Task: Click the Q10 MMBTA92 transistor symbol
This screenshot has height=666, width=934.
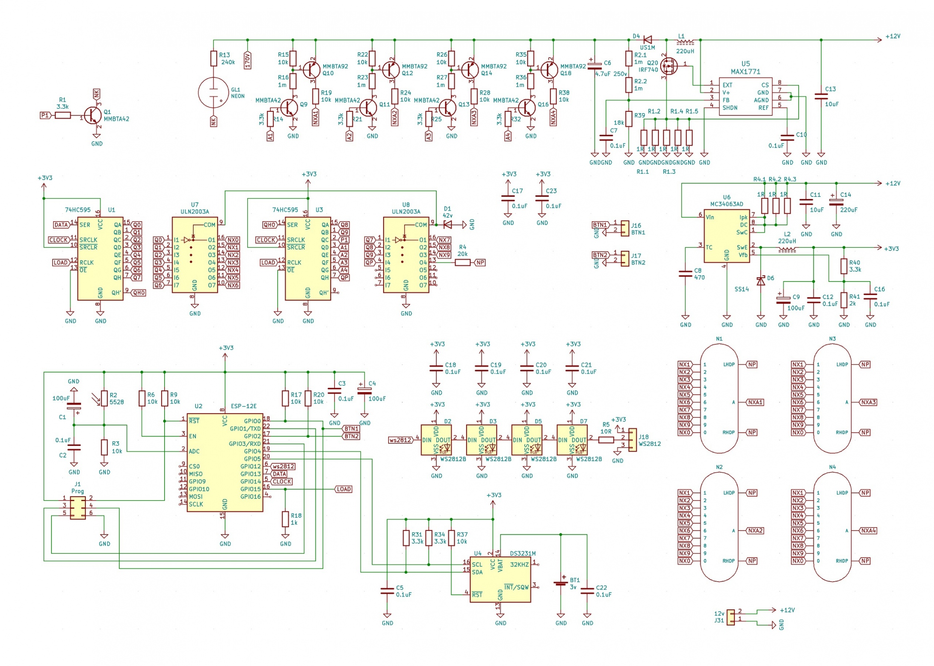Action: pos(311,70)
